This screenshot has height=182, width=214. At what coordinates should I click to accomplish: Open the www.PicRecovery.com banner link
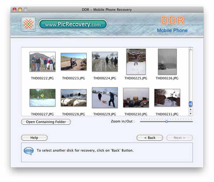pos(73,24)
